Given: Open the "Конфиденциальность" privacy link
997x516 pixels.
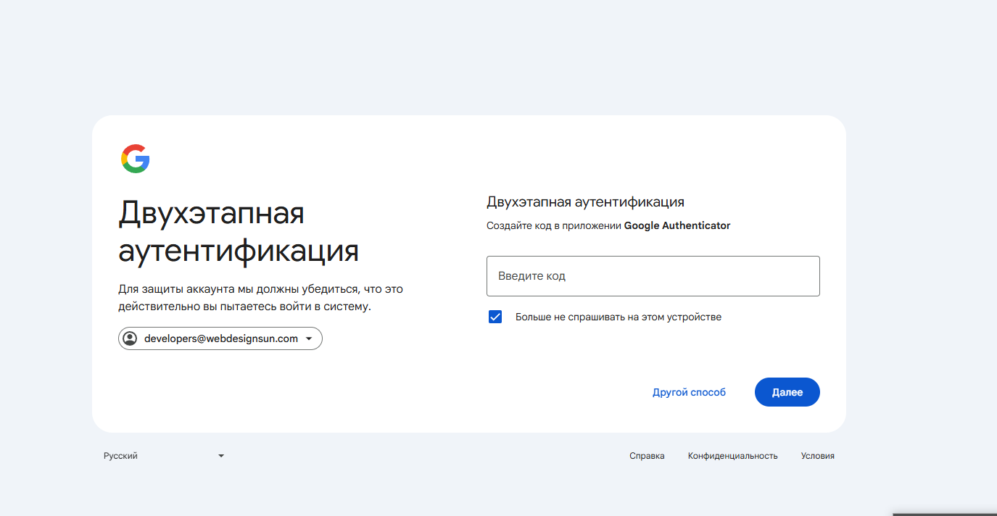Looking at the screenshot, I should (733, 456).
